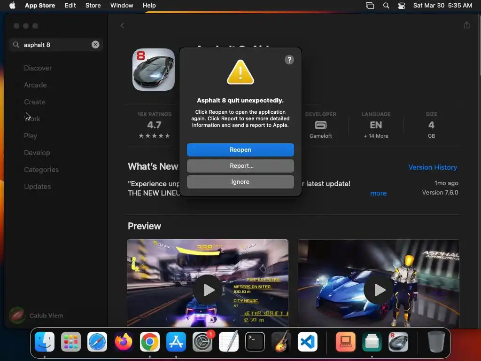Open the Calub Viem account profile
481x361 pixels.
[x=36, y=315]
